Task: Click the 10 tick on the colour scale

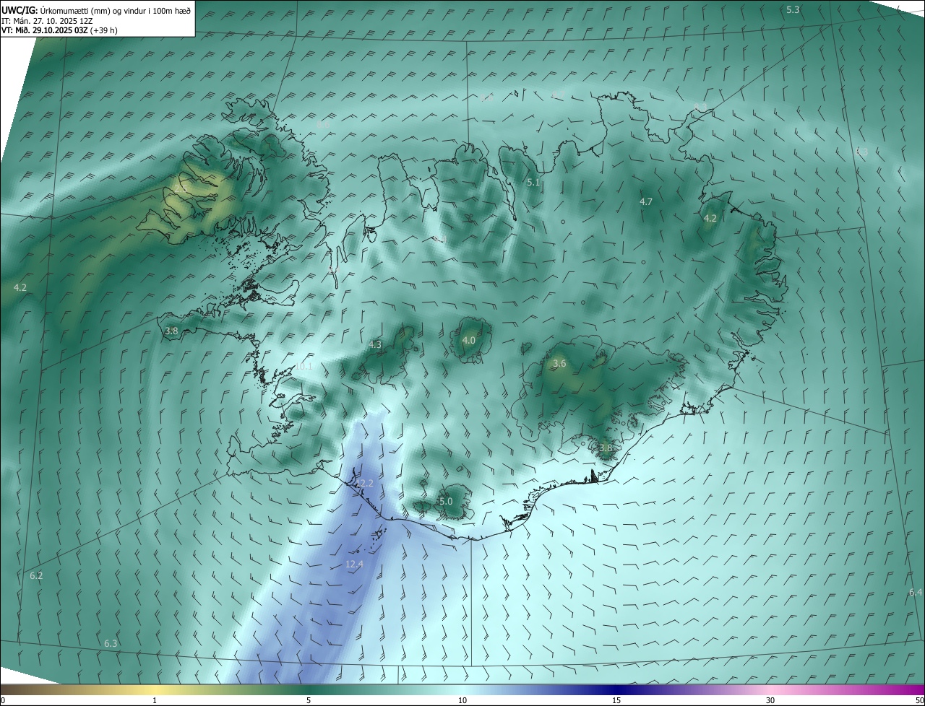Action: [x=462, y=700]
